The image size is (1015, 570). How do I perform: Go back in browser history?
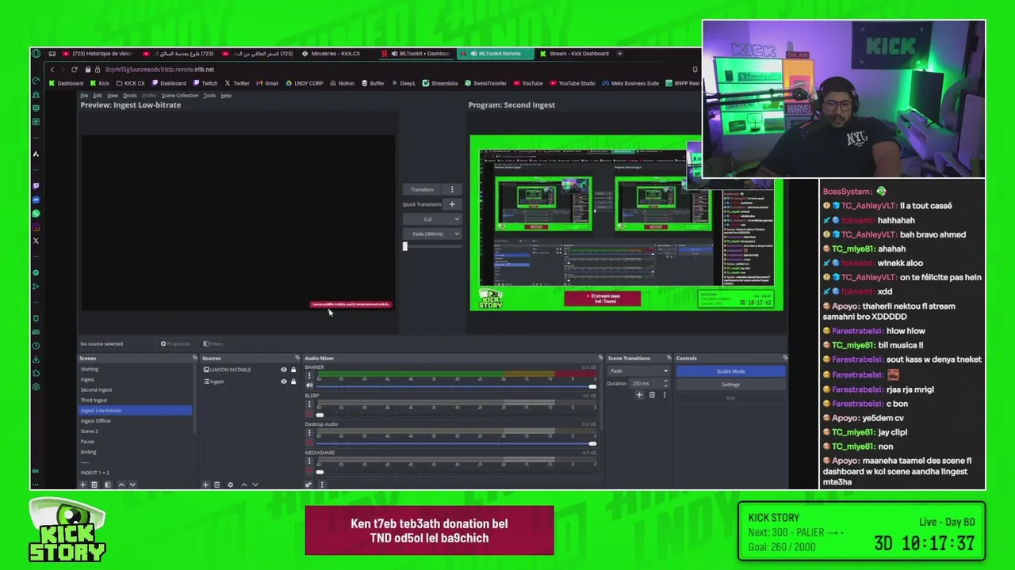52,70
